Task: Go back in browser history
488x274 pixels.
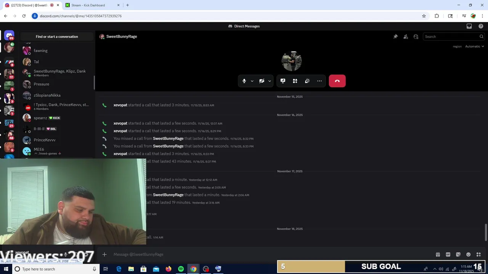Action: [5, 16]
